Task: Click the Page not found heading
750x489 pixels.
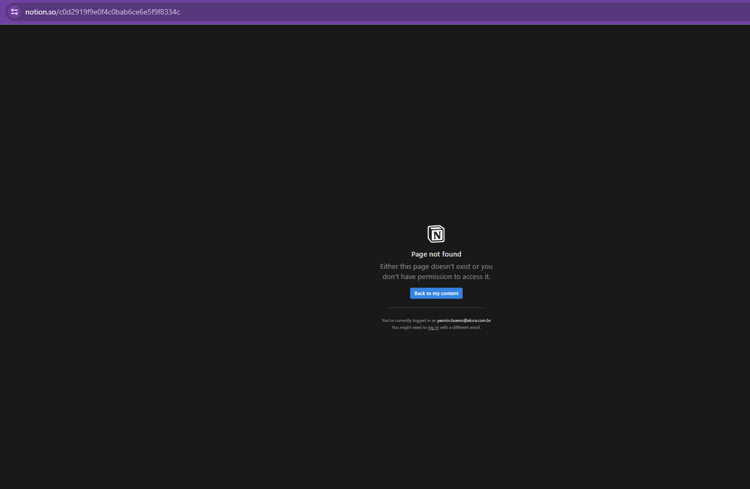Action: point(436,254)
